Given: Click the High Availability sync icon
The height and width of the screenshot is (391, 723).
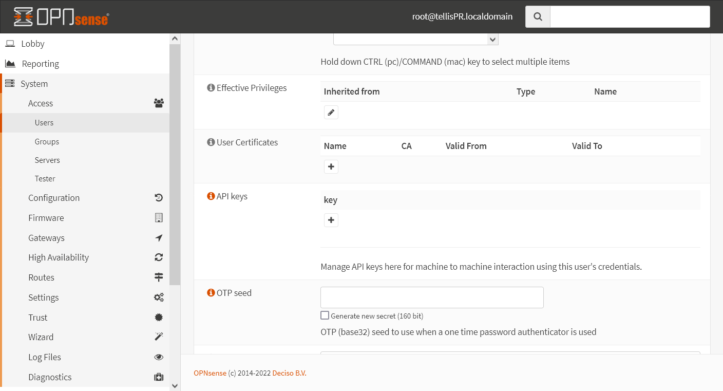Looking at the screenshot, I should (159, 257).
